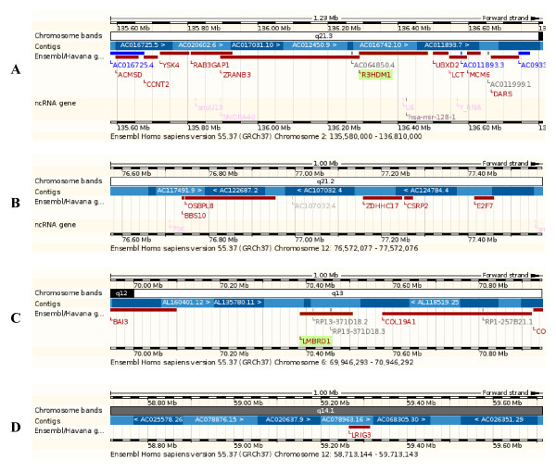The image size is (556, 472).
Task: Click the COL19A1 gene label
Action: [x=400, y=322]
